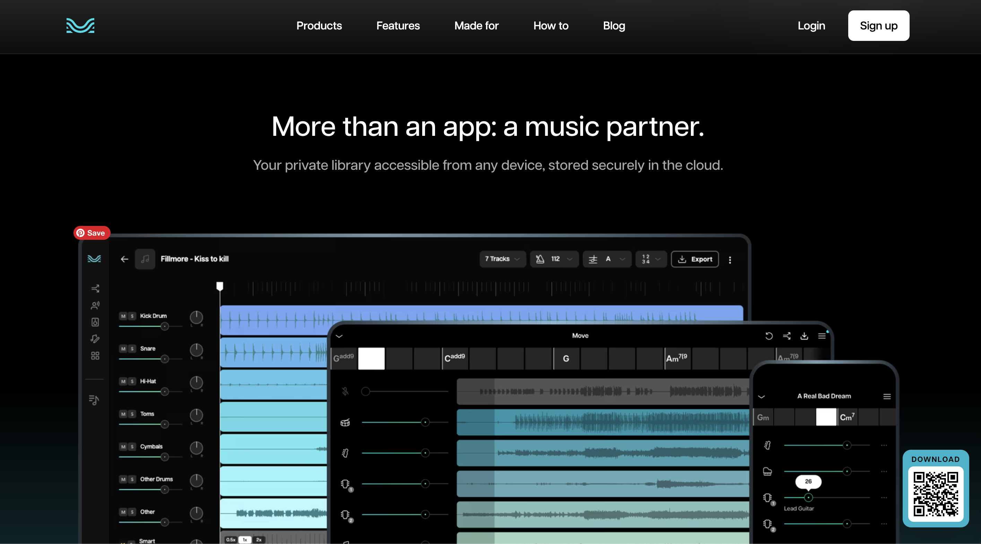Viewport: 981px width, 544px height.
Task: Solo the Snare track
Action: 132,349
